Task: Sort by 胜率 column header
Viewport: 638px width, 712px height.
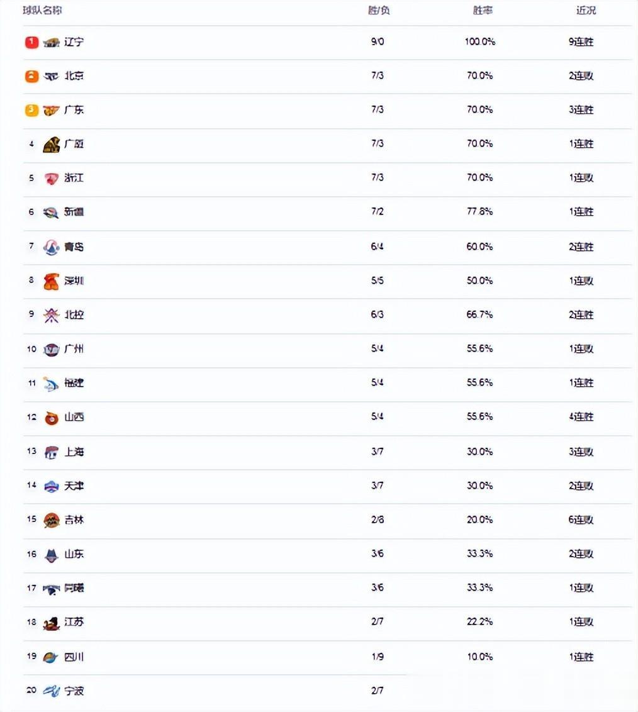Action: 483,11
